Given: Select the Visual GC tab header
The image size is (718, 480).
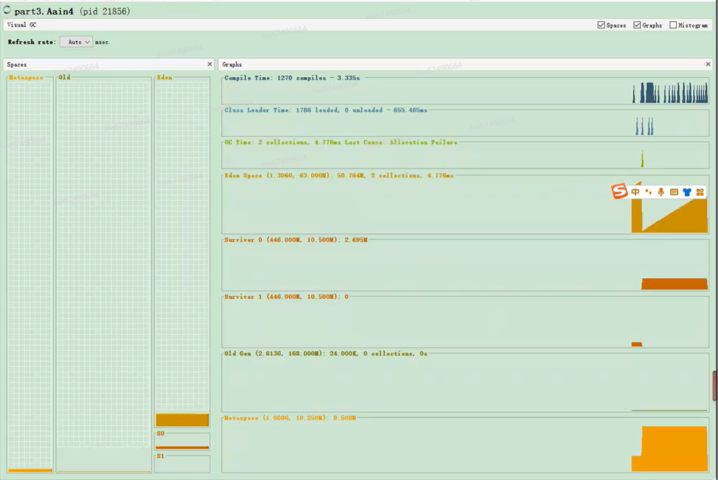Looking at the screenshot, I should [22, 25].
